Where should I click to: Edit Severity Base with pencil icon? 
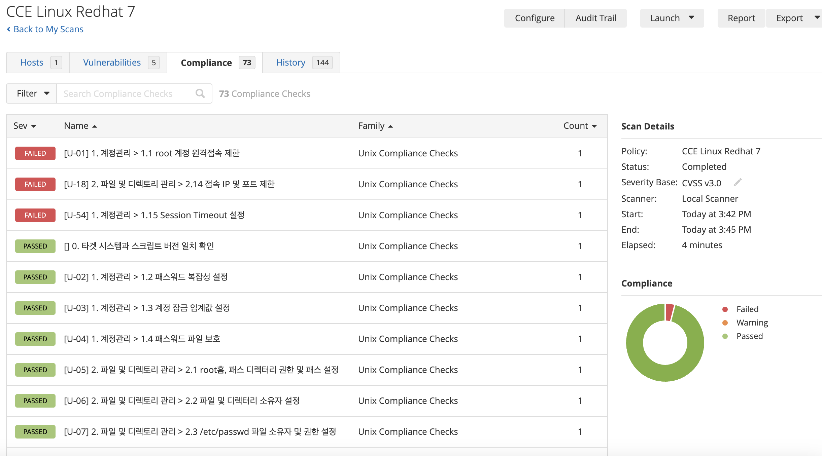click(738, 183)
